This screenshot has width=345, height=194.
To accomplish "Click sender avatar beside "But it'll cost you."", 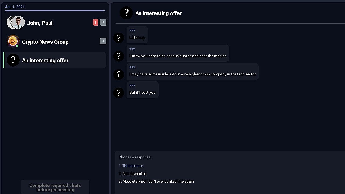I will 119,93.
